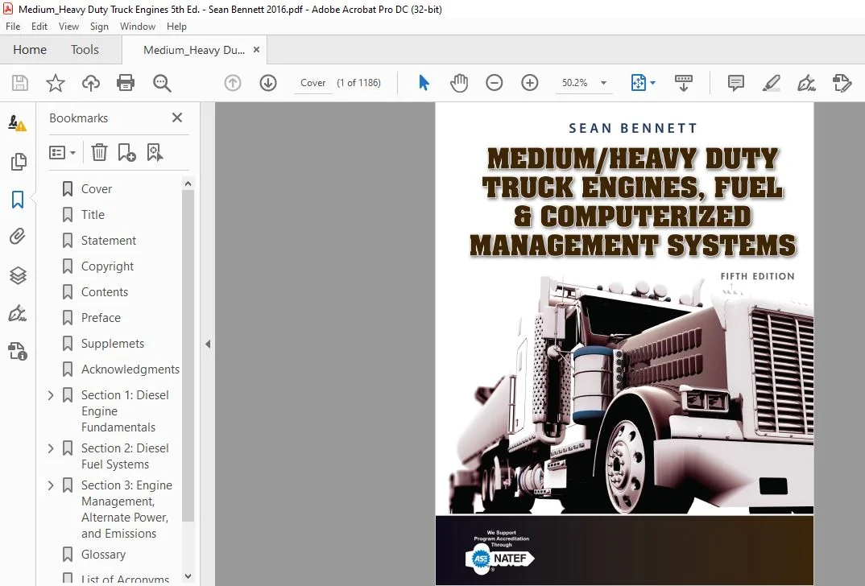Image resolution: width=865 pixels, height=586 pixels.
Task: Select the Highlight text tool
Action: [x=772, y=83]
